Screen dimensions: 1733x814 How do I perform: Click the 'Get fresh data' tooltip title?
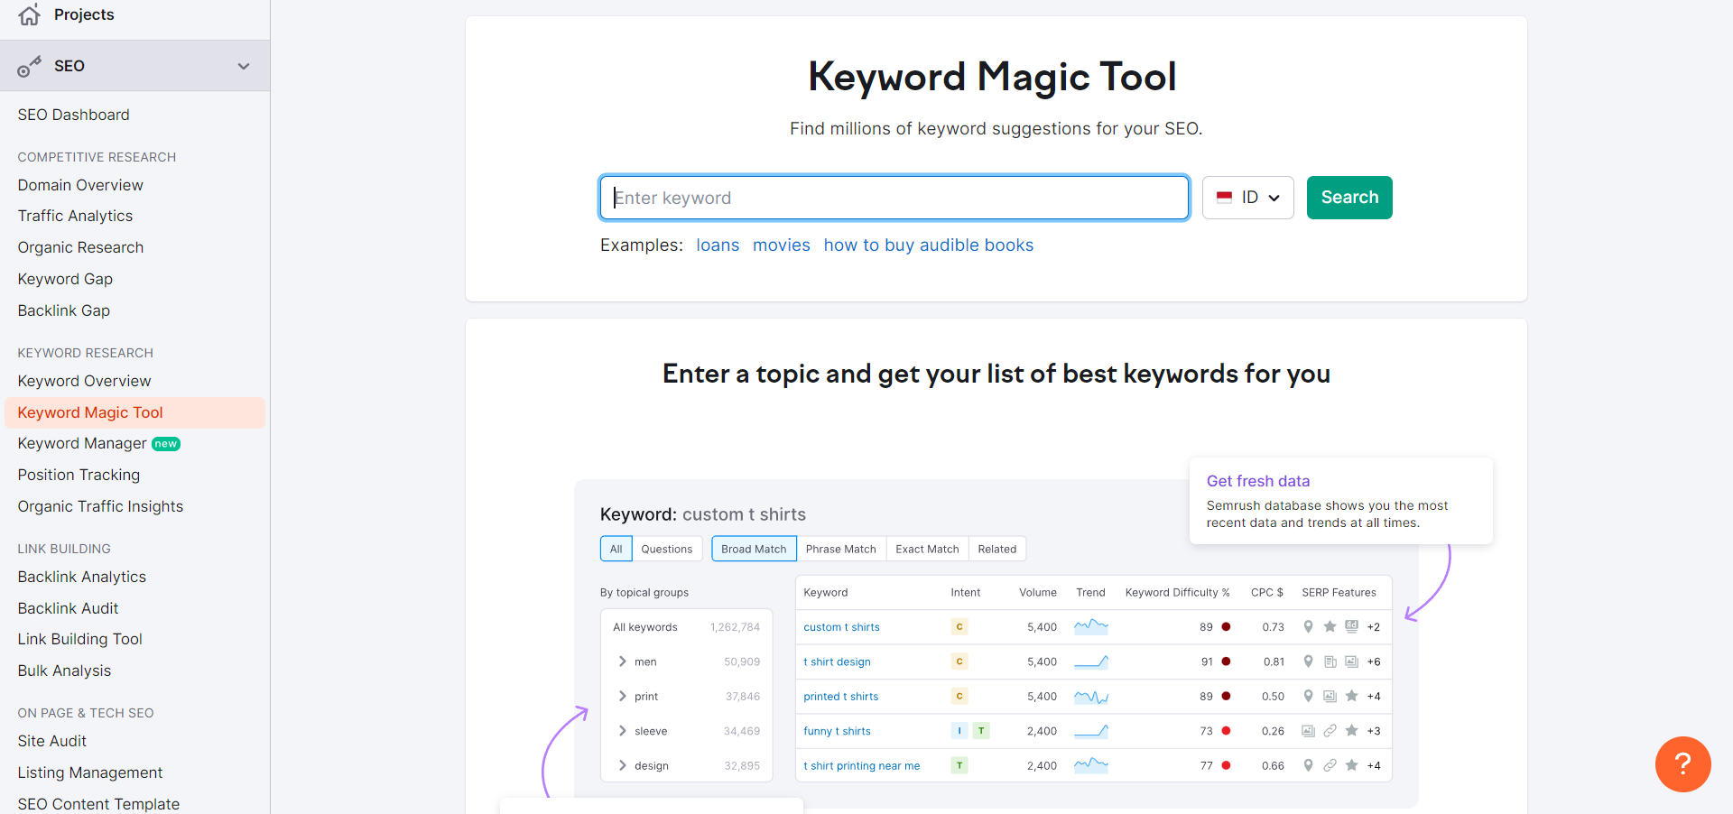[1258, 481]
